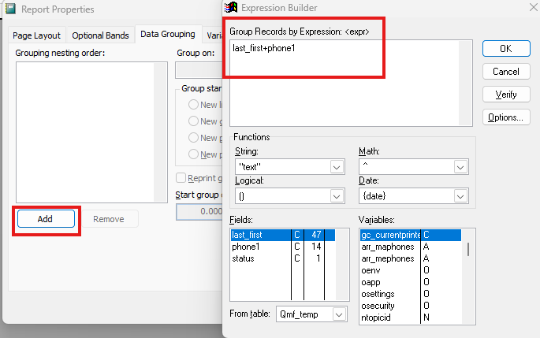
Task: Open the String functions dropdown
Action: coord(337,167)
